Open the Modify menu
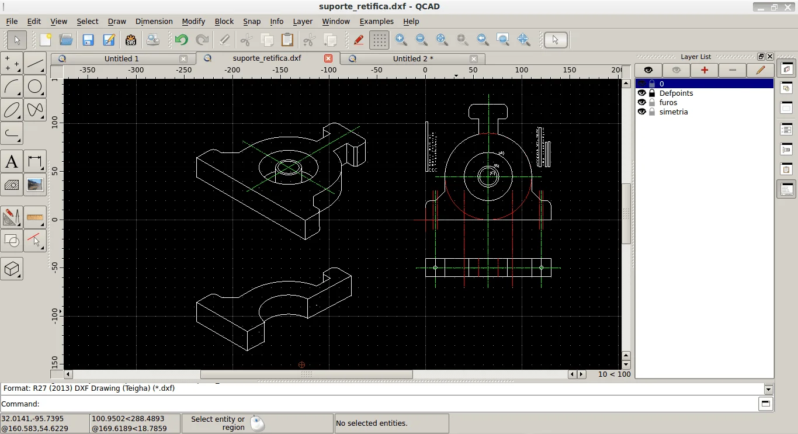Viewport: 798px width, 434px height. point(193,21)
